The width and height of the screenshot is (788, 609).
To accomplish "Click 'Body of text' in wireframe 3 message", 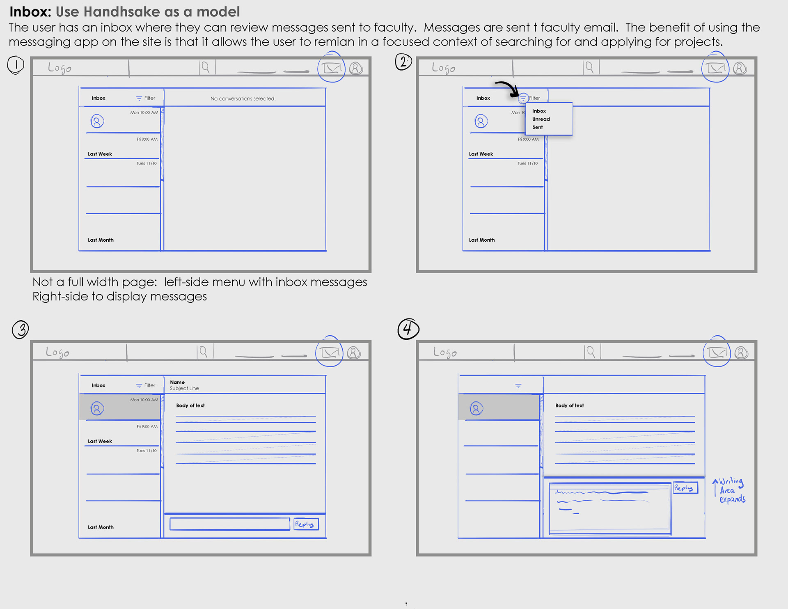I will [x=190, y=405].
